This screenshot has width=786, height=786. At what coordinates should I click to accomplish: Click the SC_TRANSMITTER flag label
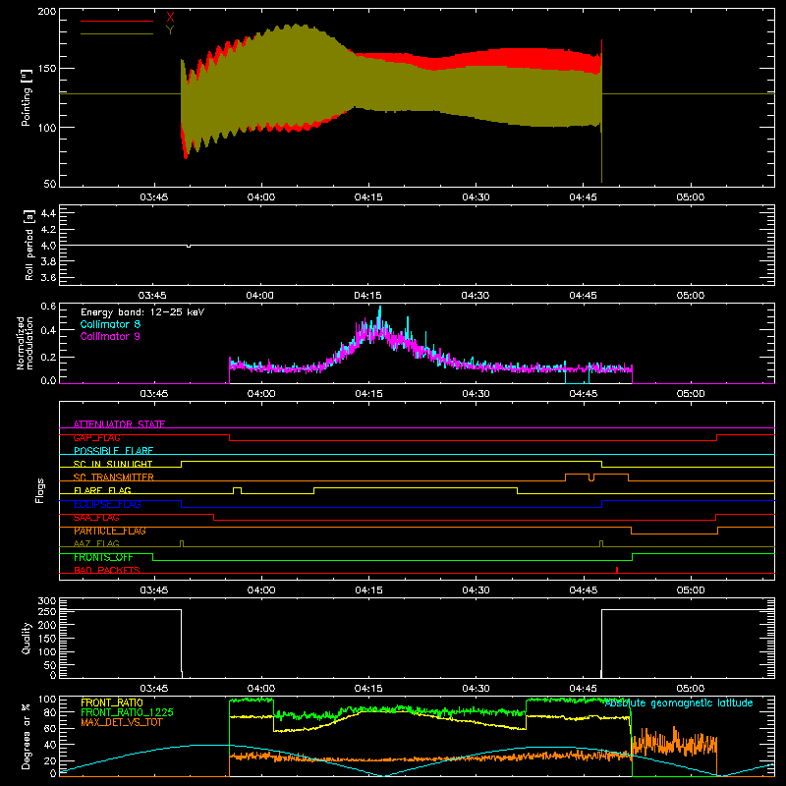(114, 477)
